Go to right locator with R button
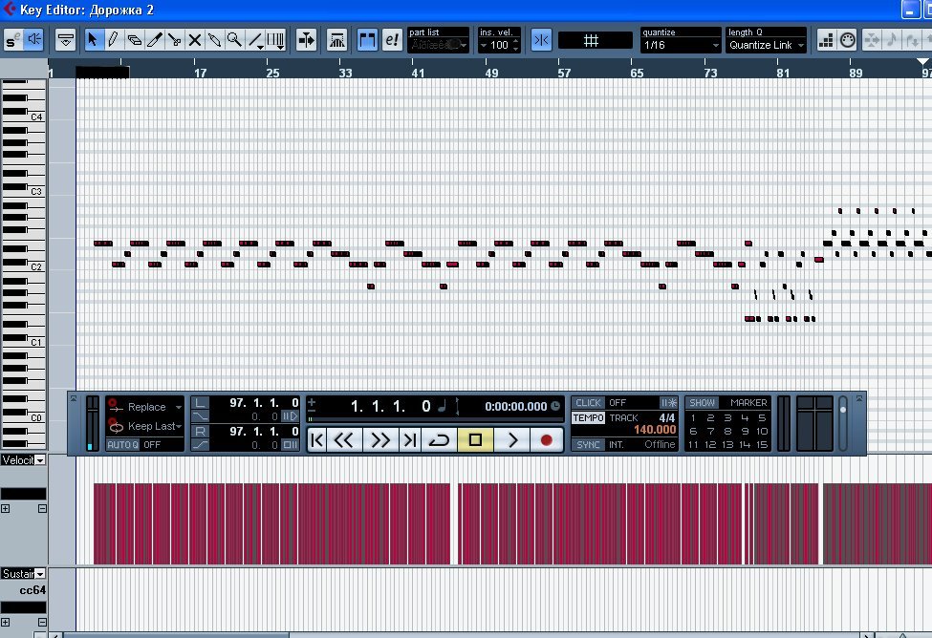The image size is (932, 638). click(201, 432)
